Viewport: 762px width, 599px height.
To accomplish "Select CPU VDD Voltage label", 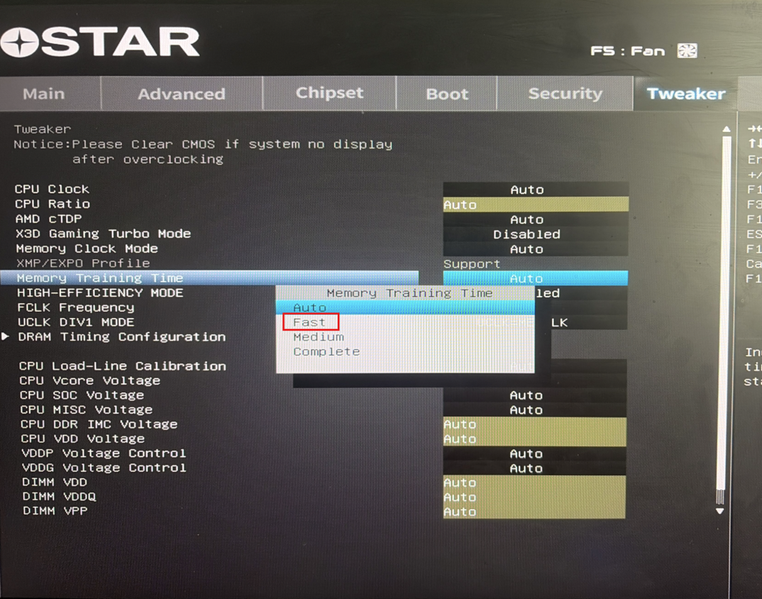I will pos(82,438).
